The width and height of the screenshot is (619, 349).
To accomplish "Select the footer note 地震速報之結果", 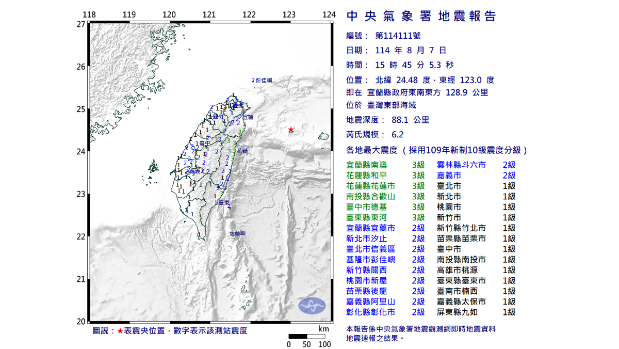I will 376,338.
